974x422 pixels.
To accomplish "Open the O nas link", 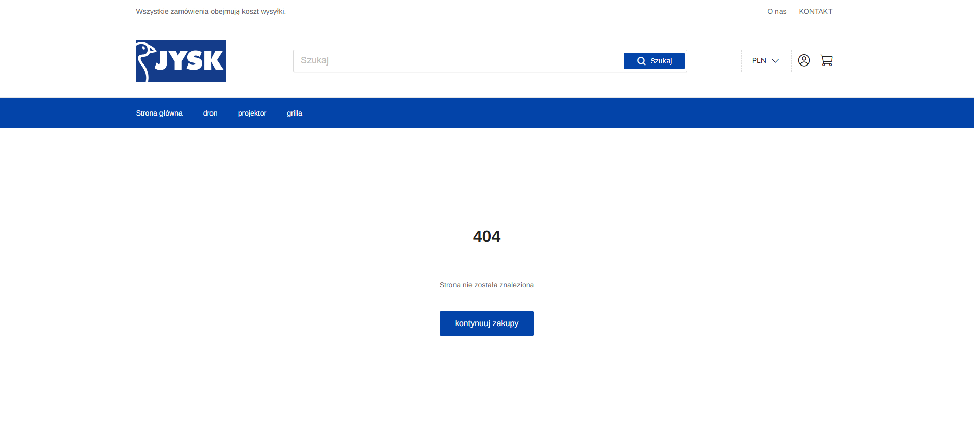I will click(776, 11).
